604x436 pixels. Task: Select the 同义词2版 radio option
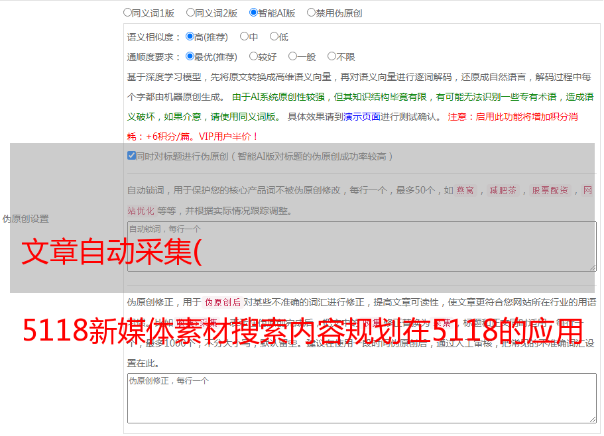pyautogui.click(x=190, y=13)
